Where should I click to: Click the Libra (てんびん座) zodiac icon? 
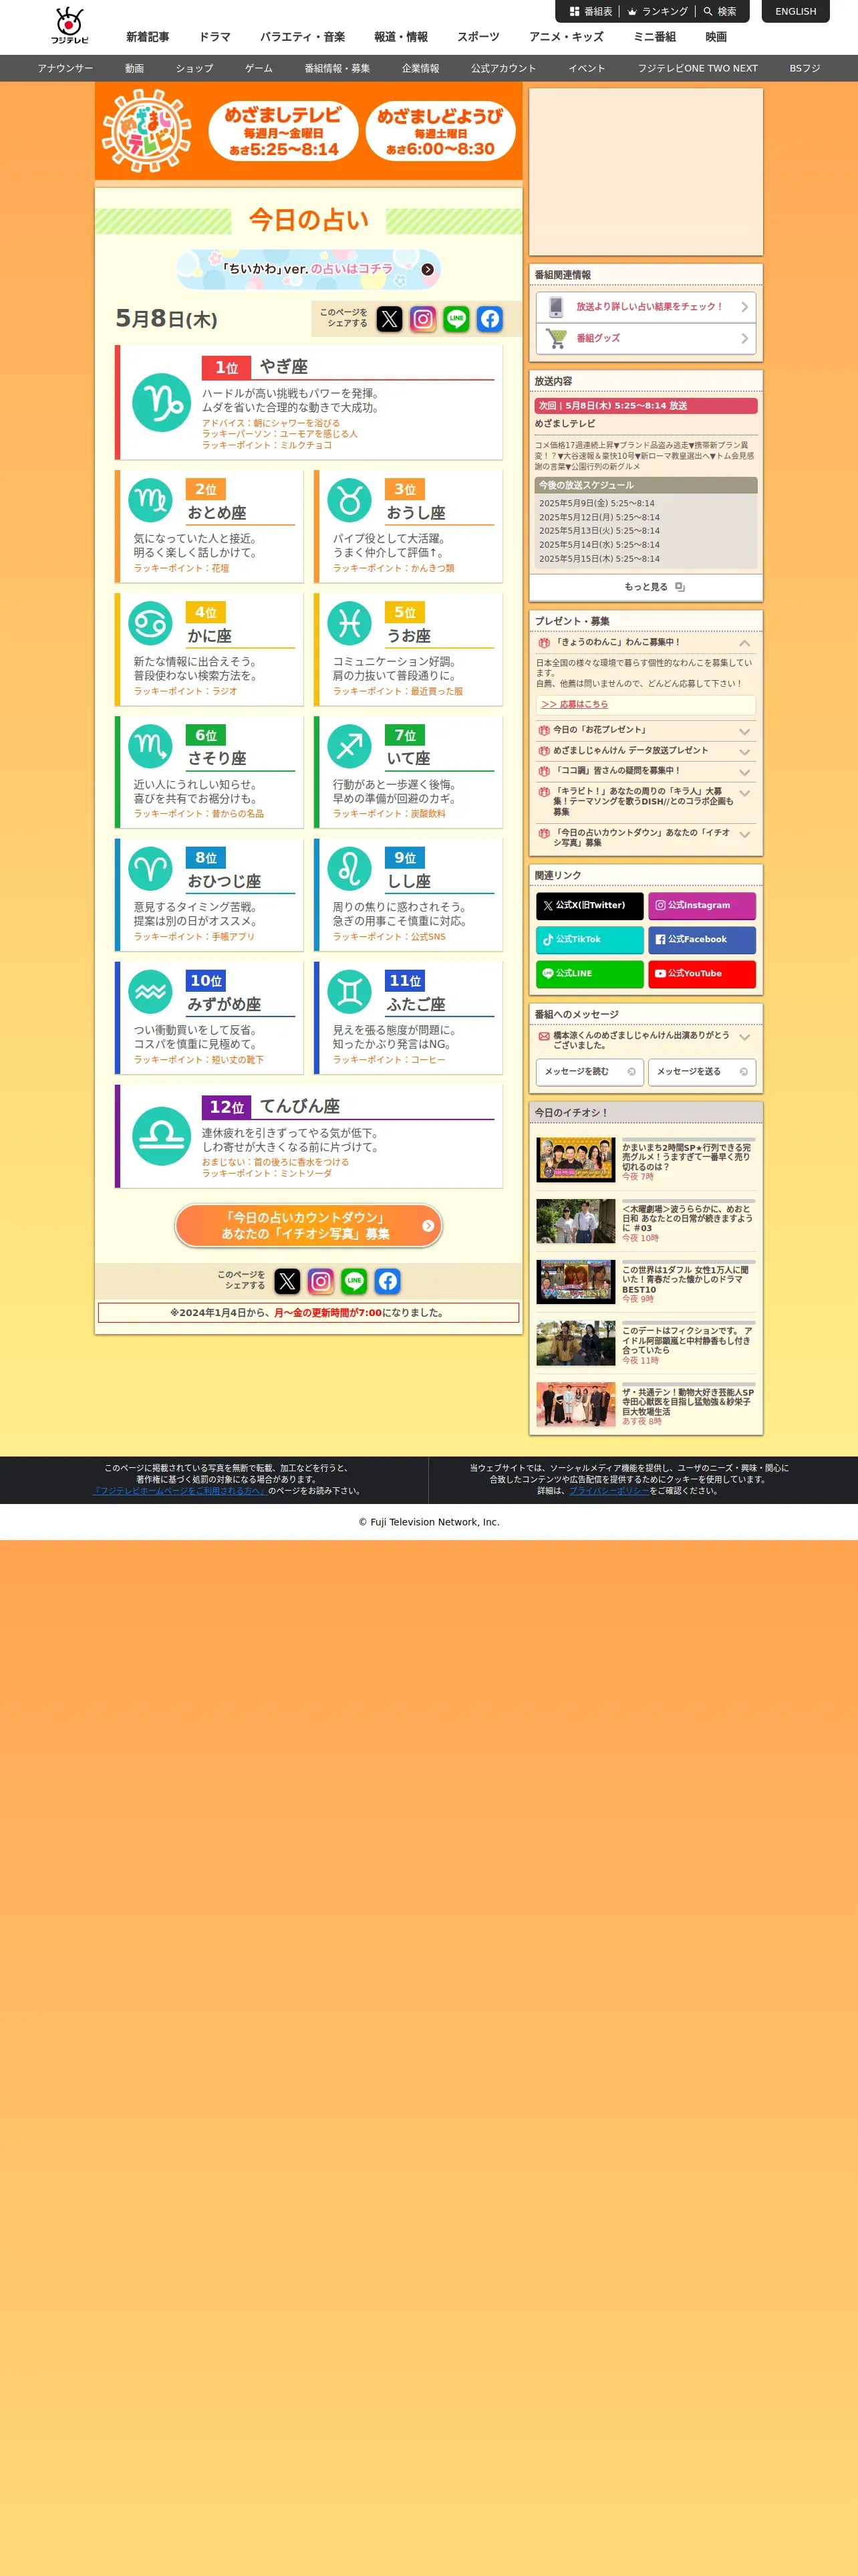pyautogui.click(x=162, y=1136)
